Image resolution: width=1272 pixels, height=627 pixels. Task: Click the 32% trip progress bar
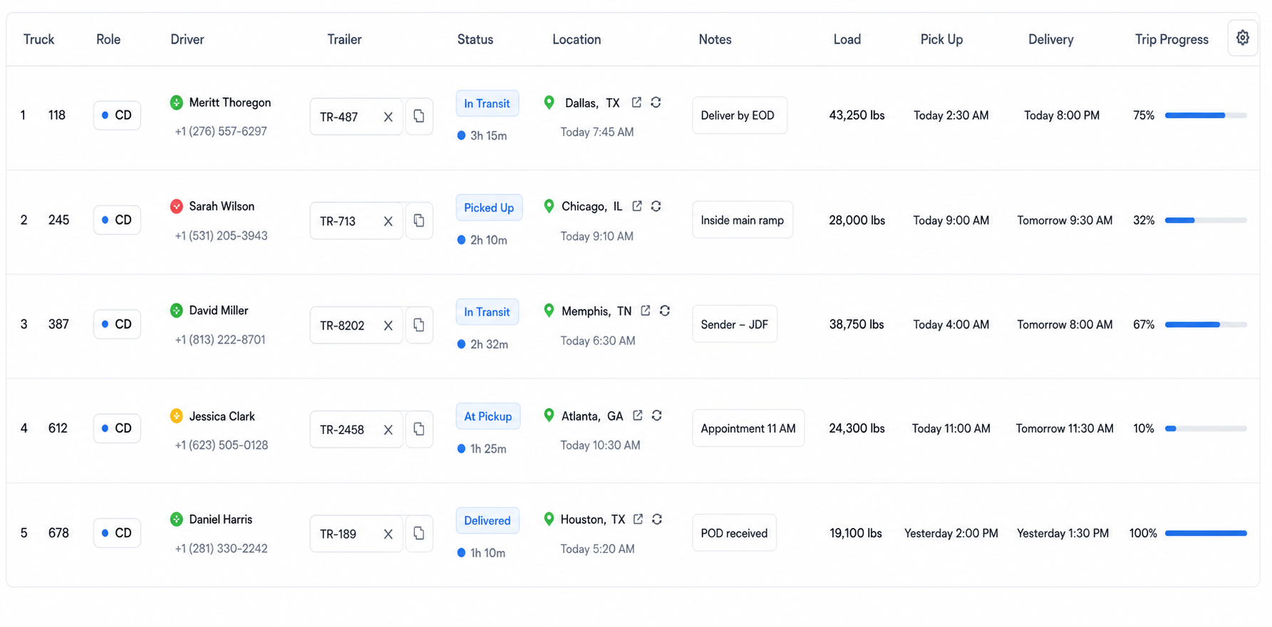pyautogui.click(x=1206, y=220)
